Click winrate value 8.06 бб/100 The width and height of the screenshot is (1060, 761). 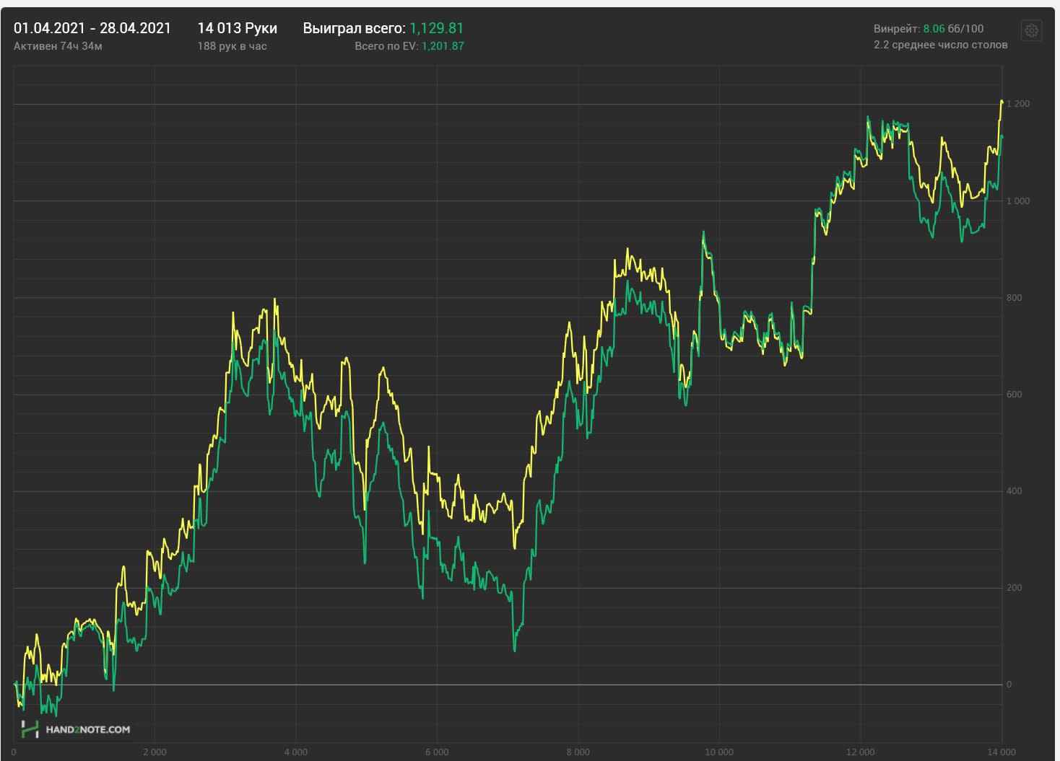pos(953,29)
